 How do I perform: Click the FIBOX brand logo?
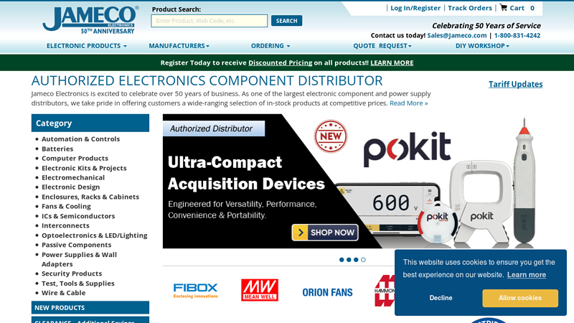pyautogui.click(x=195, y=291)
